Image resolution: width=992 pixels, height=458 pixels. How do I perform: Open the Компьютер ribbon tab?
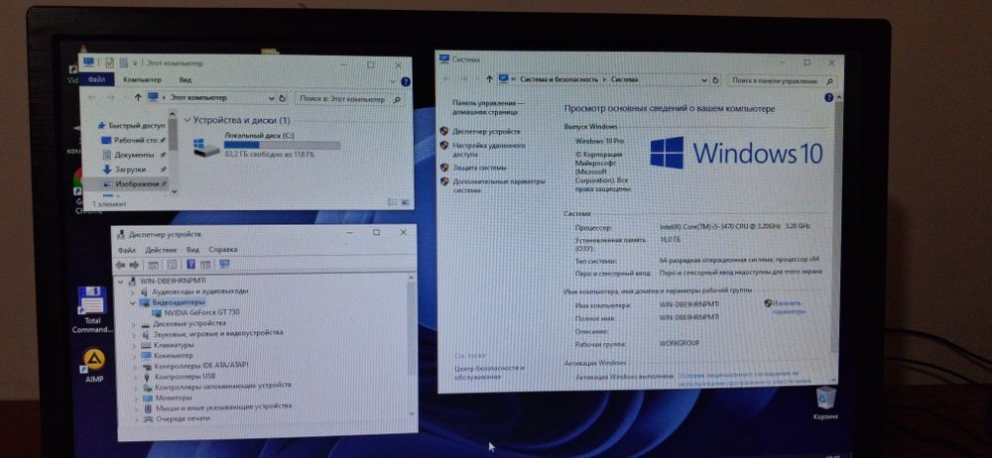pyautogui.click(x=142, y=80)
